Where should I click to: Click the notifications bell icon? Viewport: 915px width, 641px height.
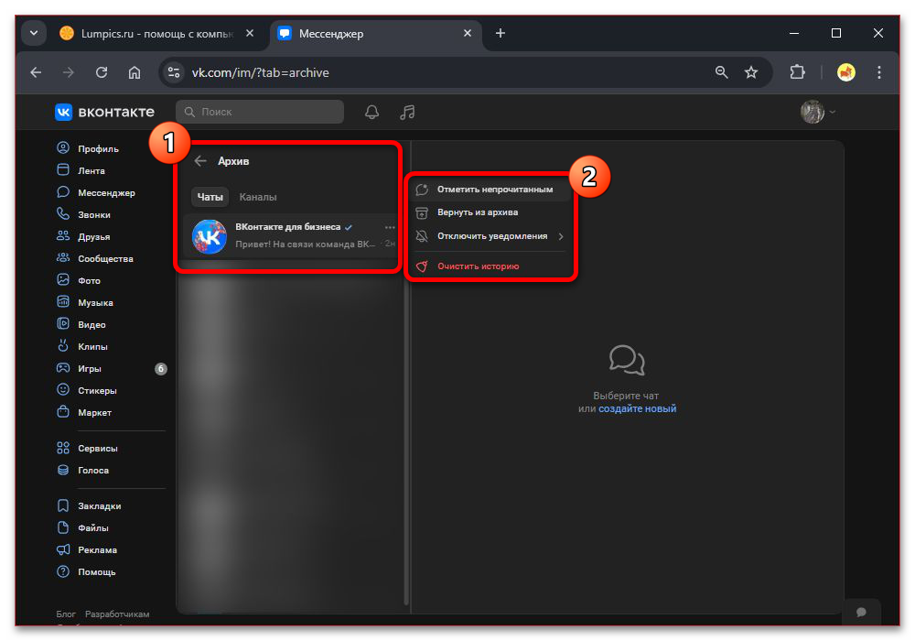371,112
